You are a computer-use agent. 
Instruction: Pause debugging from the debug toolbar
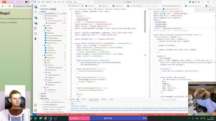click(x=198, y=10)
